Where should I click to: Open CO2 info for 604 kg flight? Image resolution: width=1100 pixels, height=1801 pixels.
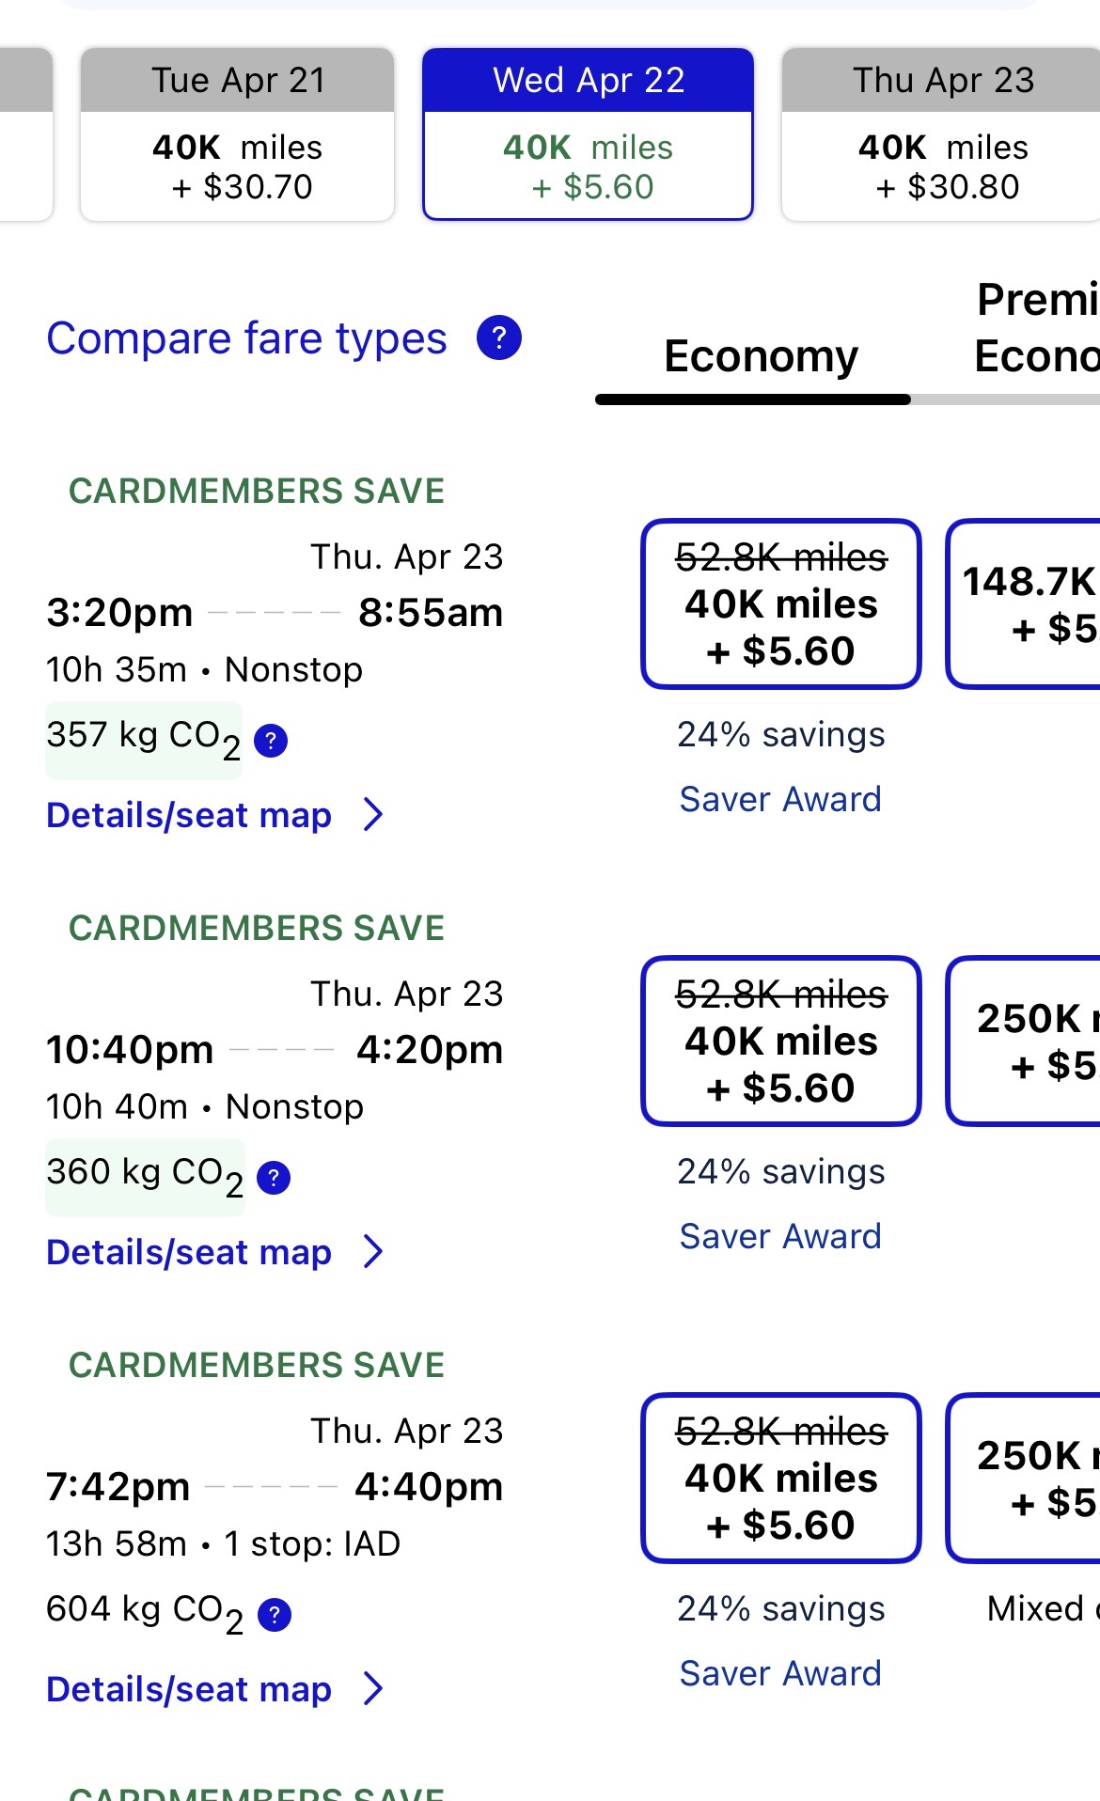pos(275,1614)
